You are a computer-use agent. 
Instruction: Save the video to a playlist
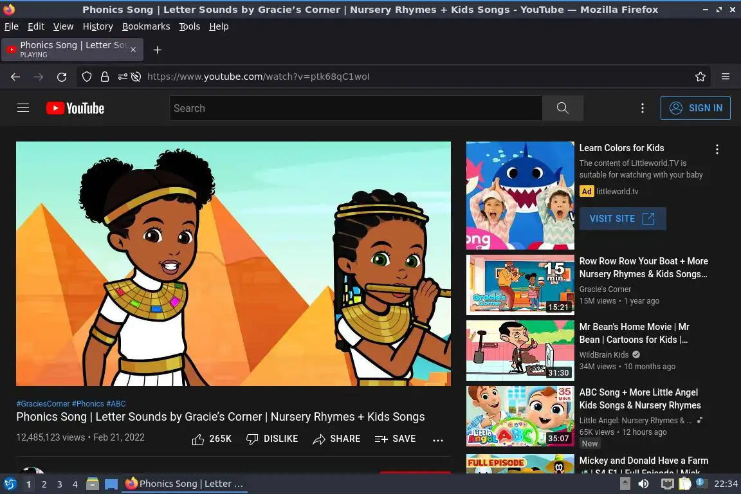click(x=395, y=439)
